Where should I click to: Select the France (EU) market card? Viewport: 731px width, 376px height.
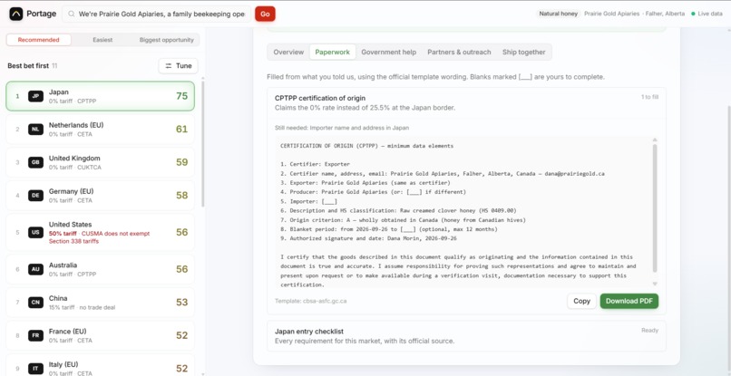click(x=101, y=335)
